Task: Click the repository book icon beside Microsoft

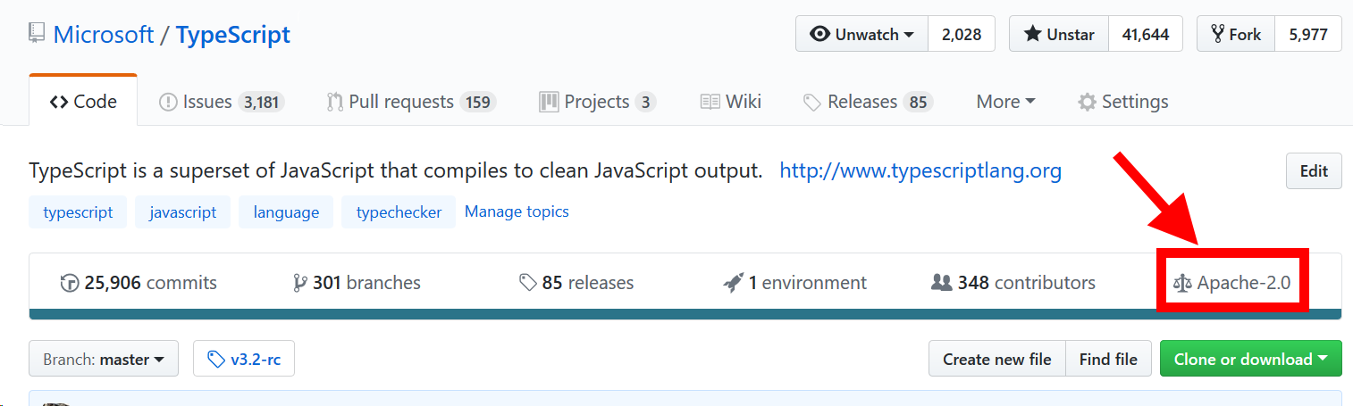Action: (37, 35)
